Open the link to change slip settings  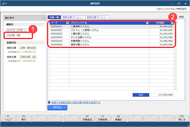point(76,103)
